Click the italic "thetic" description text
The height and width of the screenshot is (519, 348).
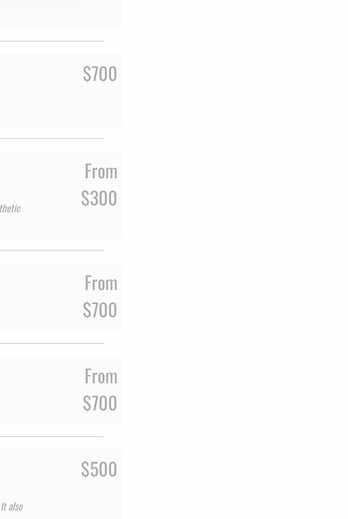coord(10,208)
